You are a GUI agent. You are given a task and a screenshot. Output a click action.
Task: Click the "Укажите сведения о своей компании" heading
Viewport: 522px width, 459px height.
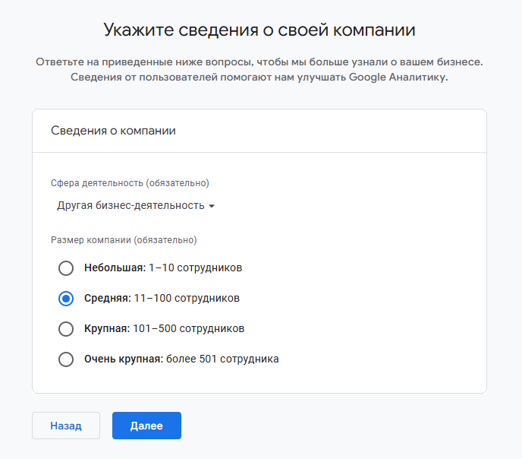coord(260,30)
